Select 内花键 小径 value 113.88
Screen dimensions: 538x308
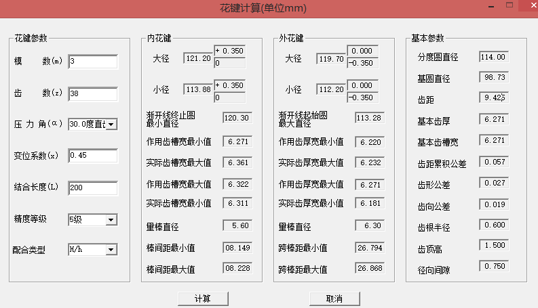pos(198,89)
